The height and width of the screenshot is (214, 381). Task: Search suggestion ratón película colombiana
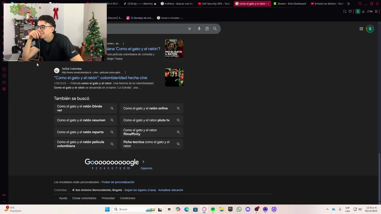point(85,144)
